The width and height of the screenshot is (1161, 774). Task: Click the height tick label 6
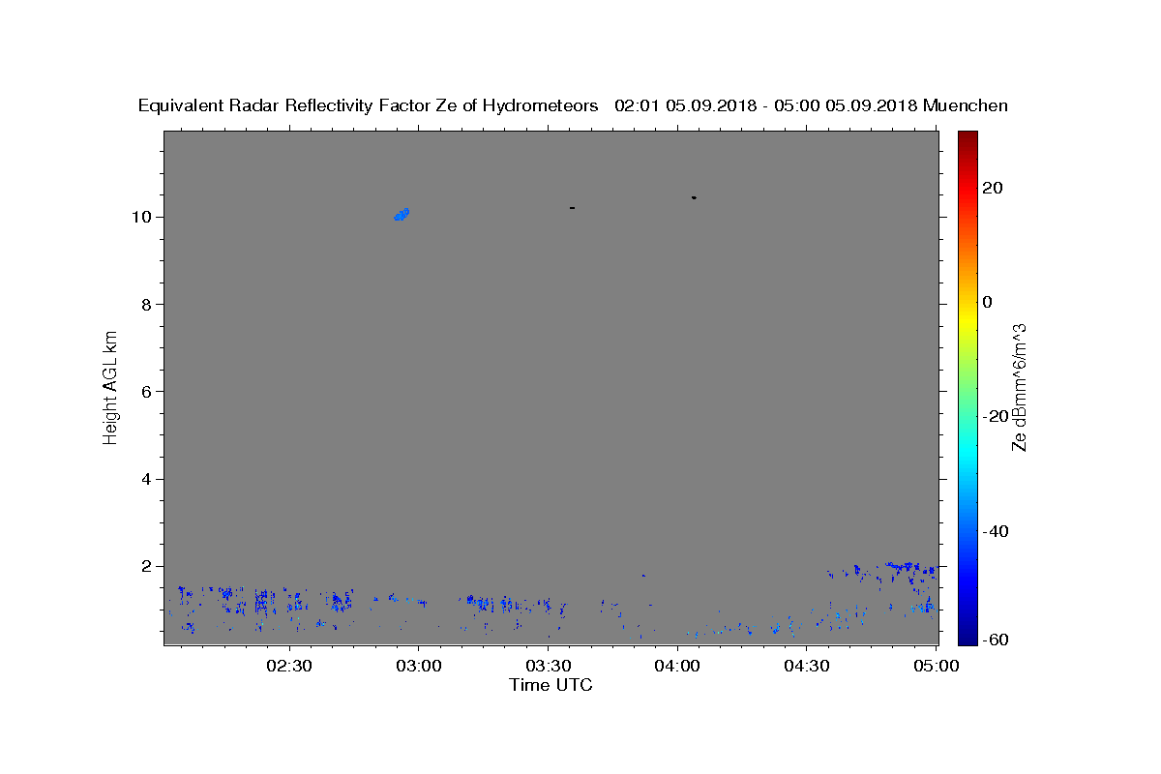pyautogui.click(x=148, y=392)
